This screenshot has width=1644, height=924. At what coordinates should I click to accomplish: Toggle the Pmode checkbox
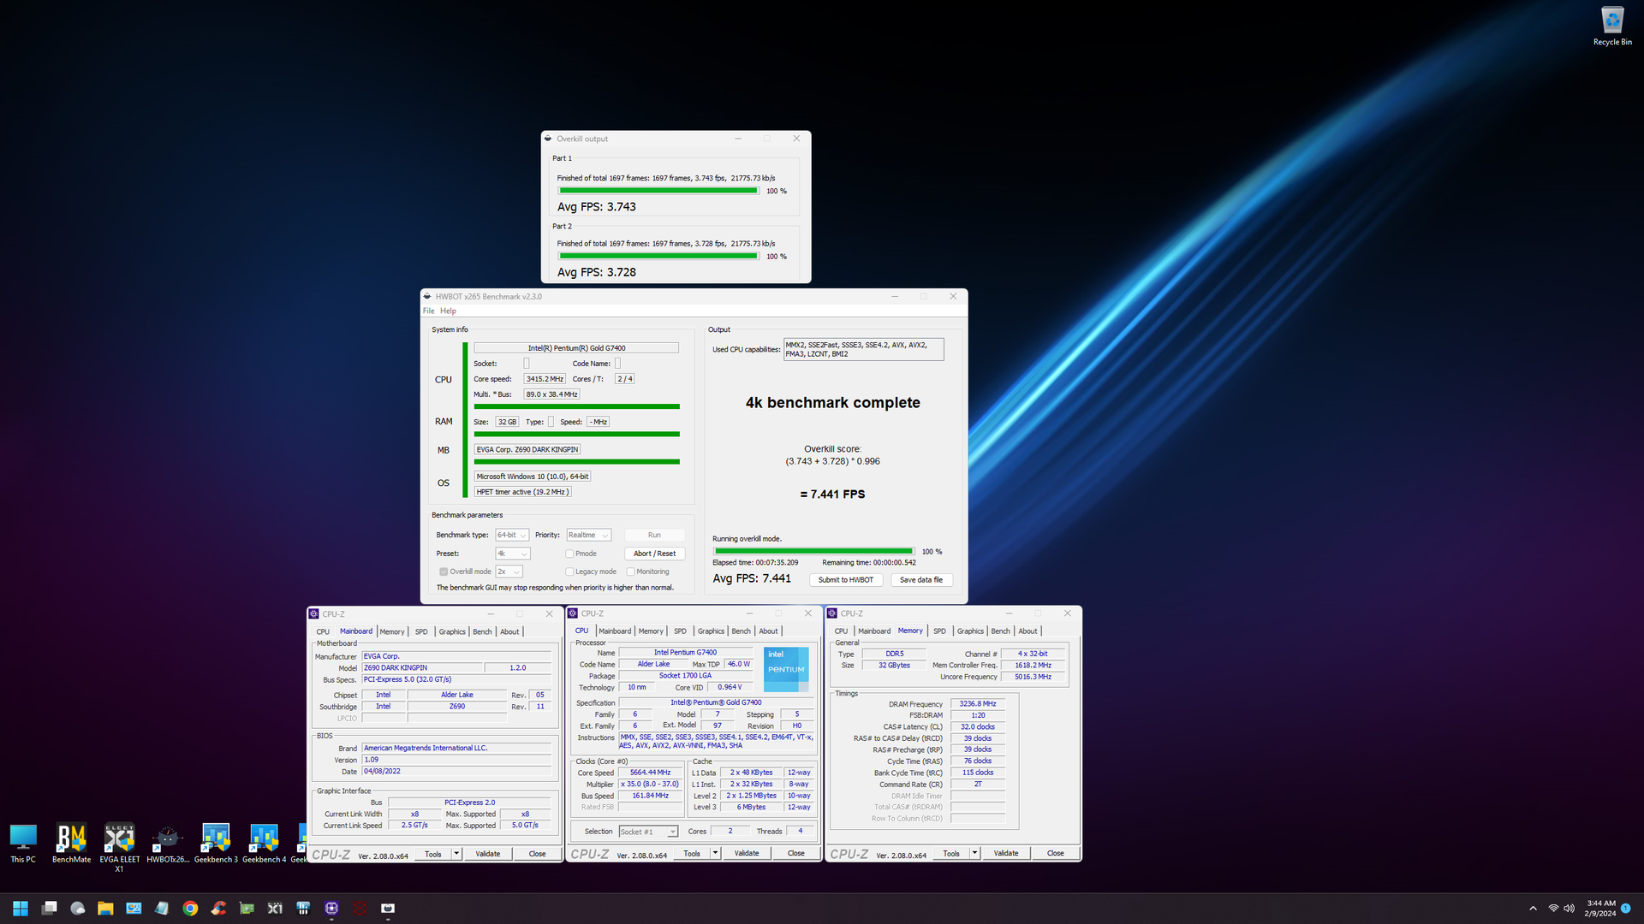569,554
